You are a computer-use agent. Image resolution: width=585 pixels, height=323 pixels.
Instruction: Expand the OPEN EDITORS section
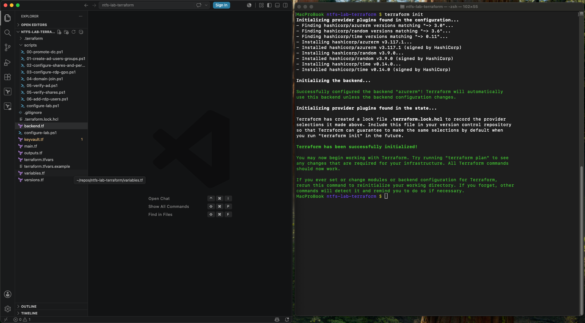coord(51,25)
